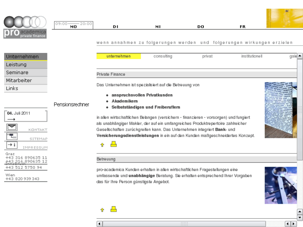Open Seminare in the left menu
The width and height of the screenshot is (303, 227).
point(26,72)
